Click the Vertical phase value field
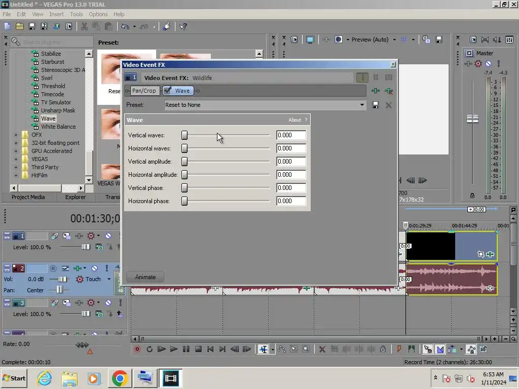The image size is (519, 389). 291,188
